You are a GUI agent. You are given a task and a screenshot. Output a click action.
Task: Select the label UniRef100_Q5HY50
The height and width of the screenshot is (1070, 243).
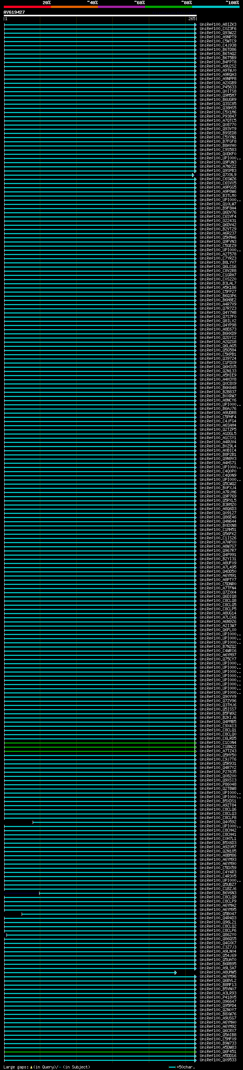pyautogui.click(x=218, y=755)
